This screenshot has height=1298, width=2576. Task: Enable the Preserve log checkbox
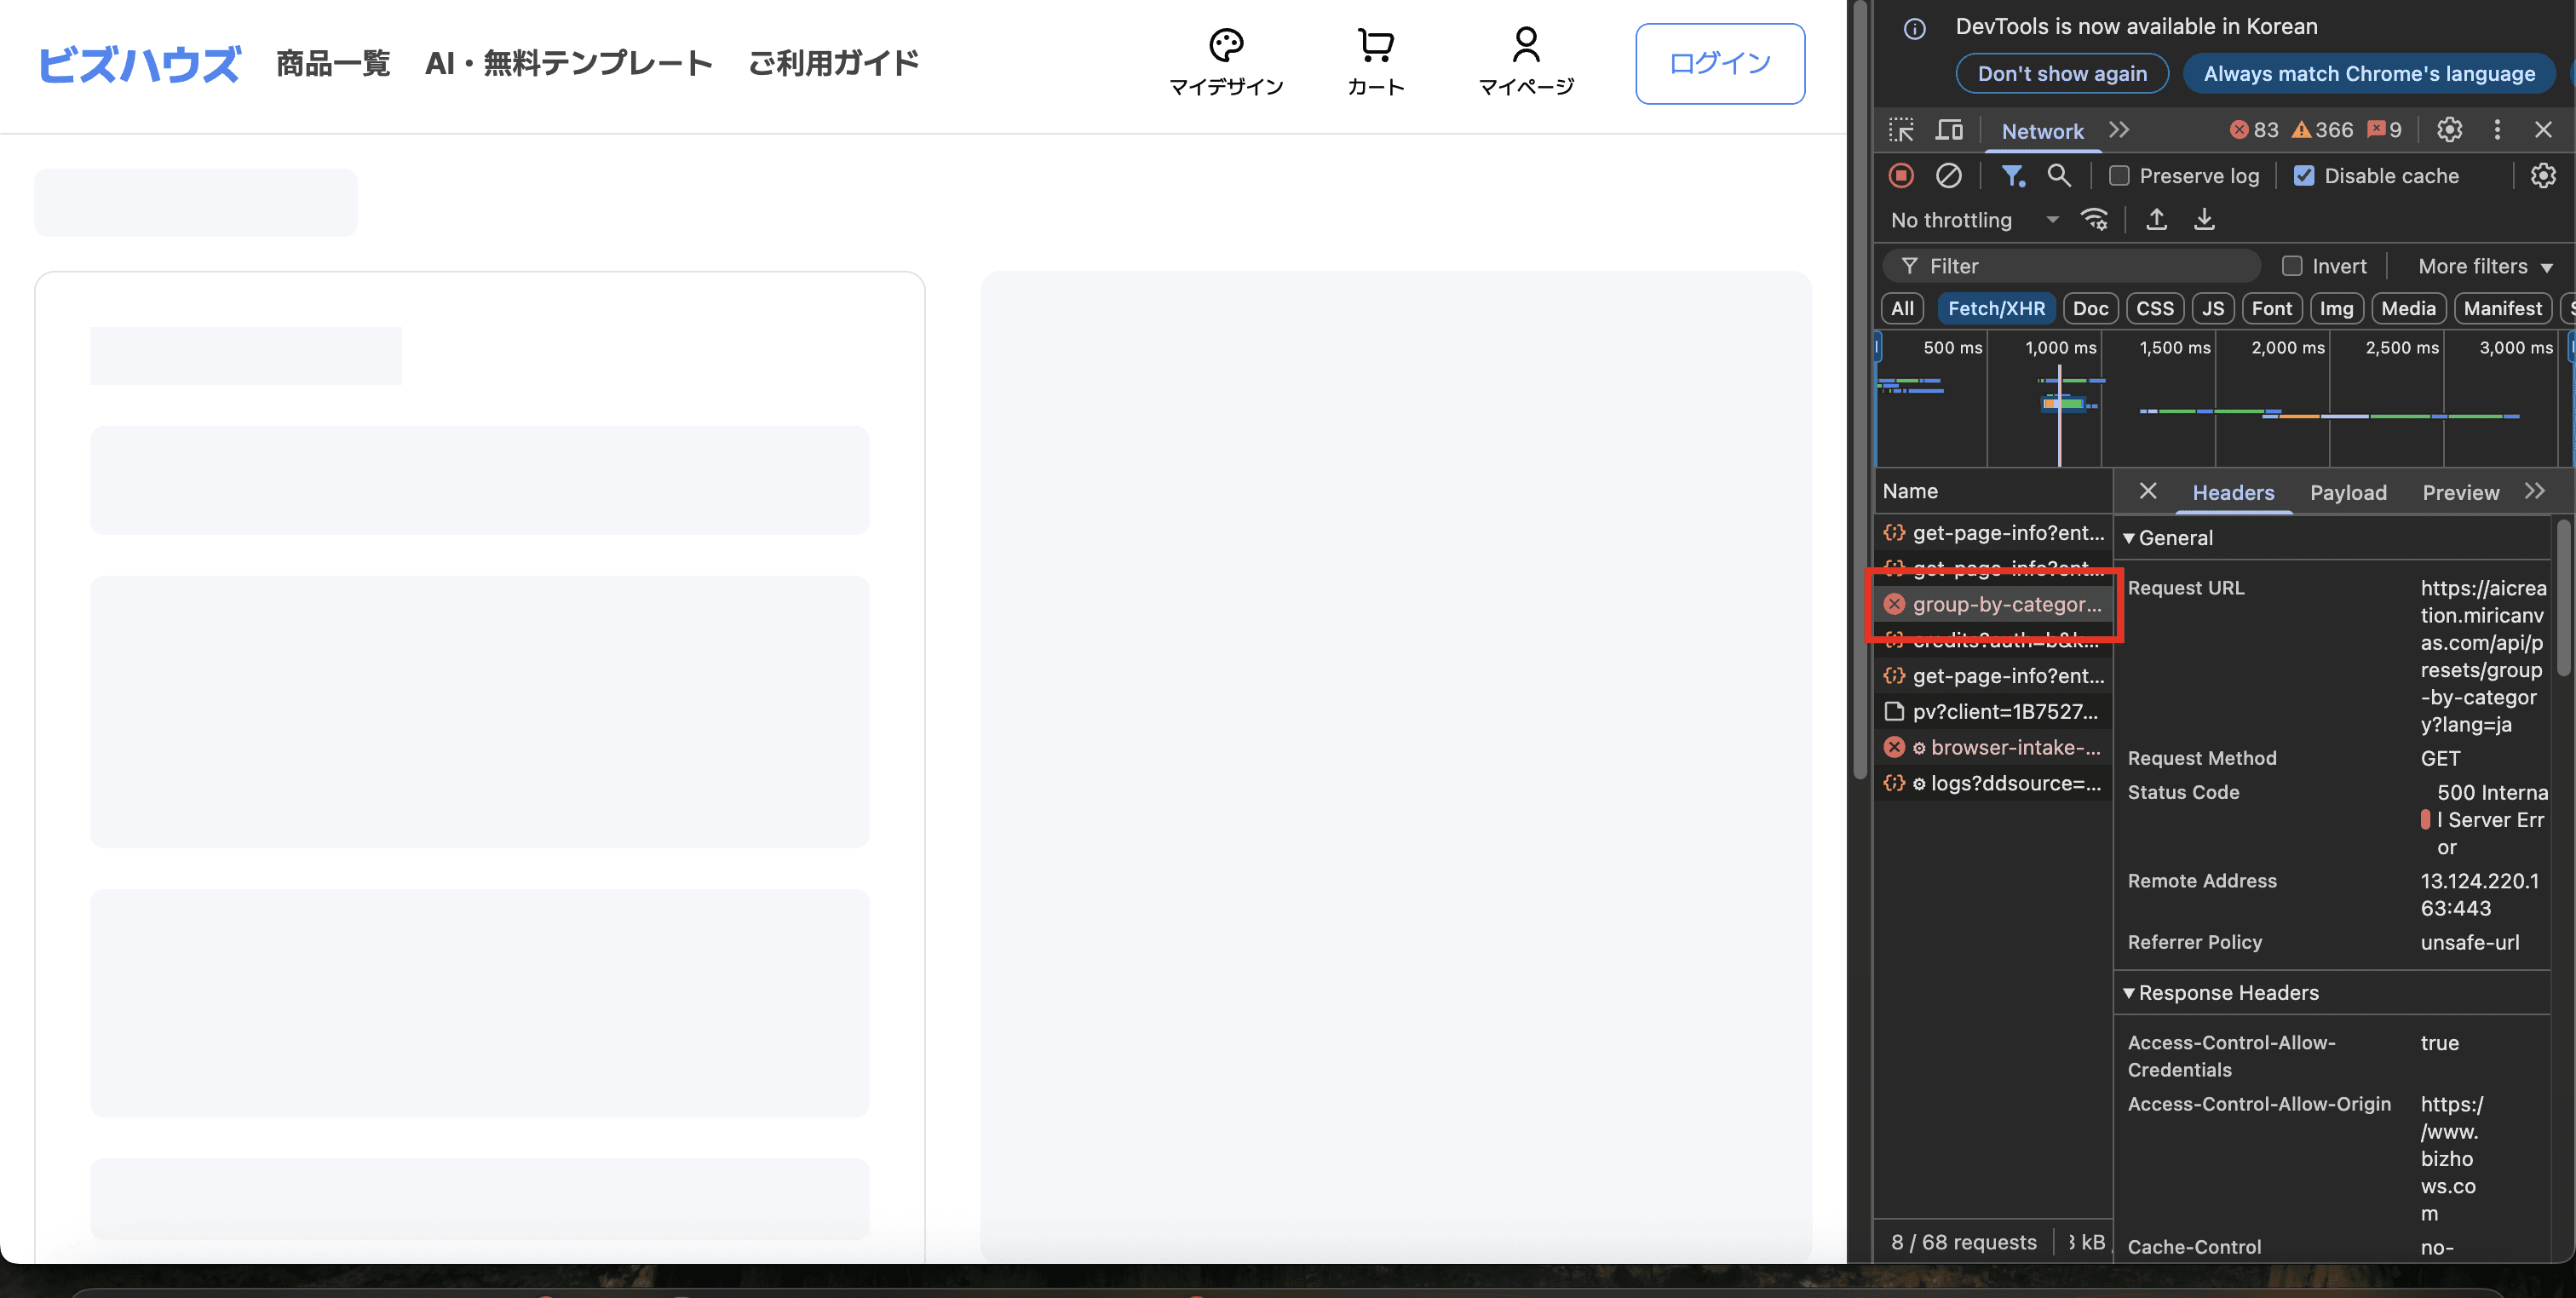pyautogui.click(x=2119, y=176)
